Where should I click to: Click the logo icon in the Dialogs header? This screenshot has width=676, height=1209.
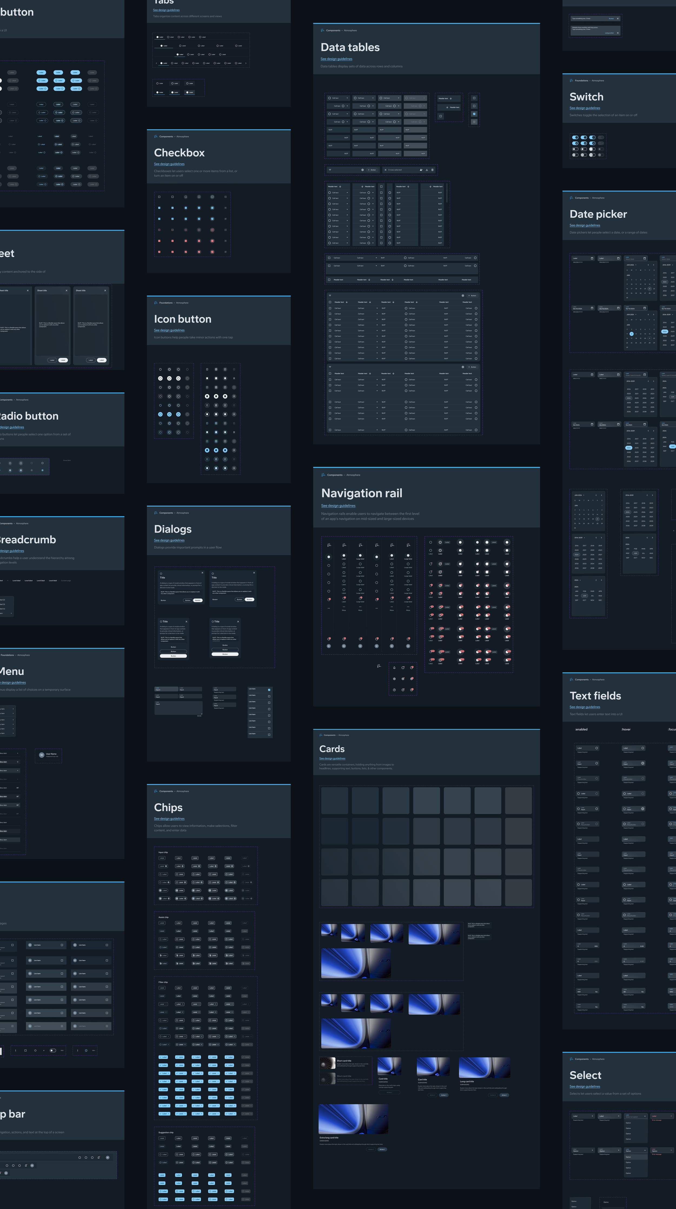156,513
